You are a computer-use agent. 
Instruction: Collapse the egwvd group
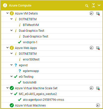(11, 65)
